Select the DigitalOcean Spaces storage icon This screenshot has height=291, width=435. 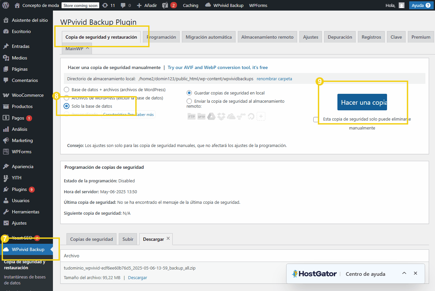click(251, 117)
